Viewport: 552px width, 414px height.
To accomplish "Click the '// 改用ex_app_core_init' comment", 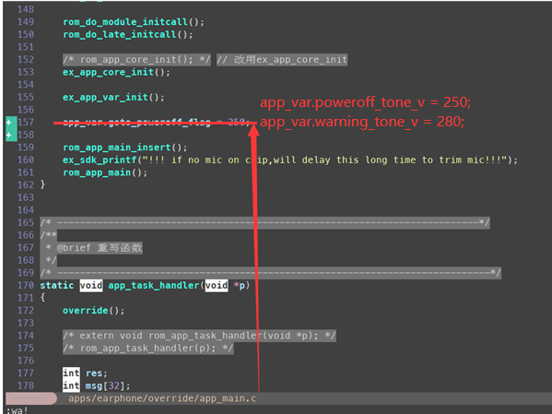I will 282,60.
